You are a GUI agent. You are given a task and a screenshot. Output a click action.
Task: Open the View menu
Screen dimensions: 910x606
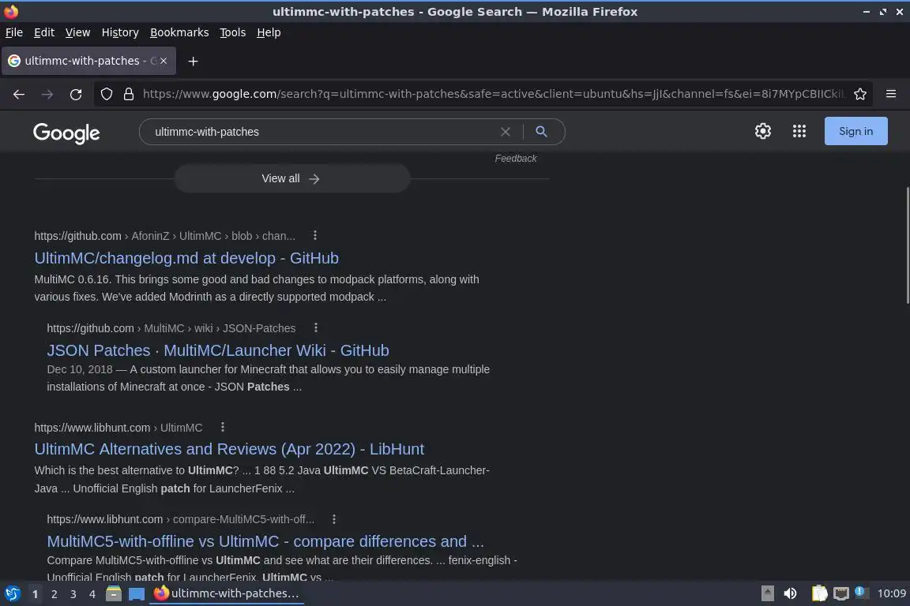pyautogui.click(x=77, y=32)
